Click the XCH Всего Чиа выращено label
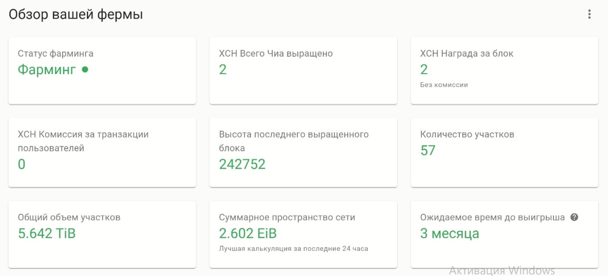Viewport: 608px width, 276px height. (276, 54)
